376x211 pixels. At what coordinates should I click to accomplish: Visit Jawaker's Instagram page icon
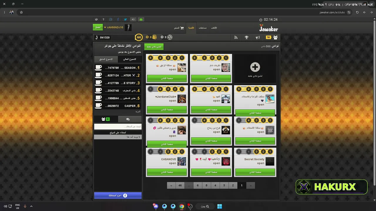[x=111, y=20]
